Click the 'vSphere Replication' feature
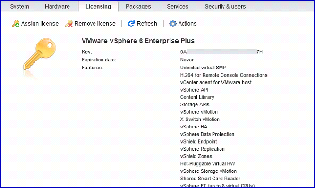The height and width of the screenshot is (188, 315). point(202,149)
